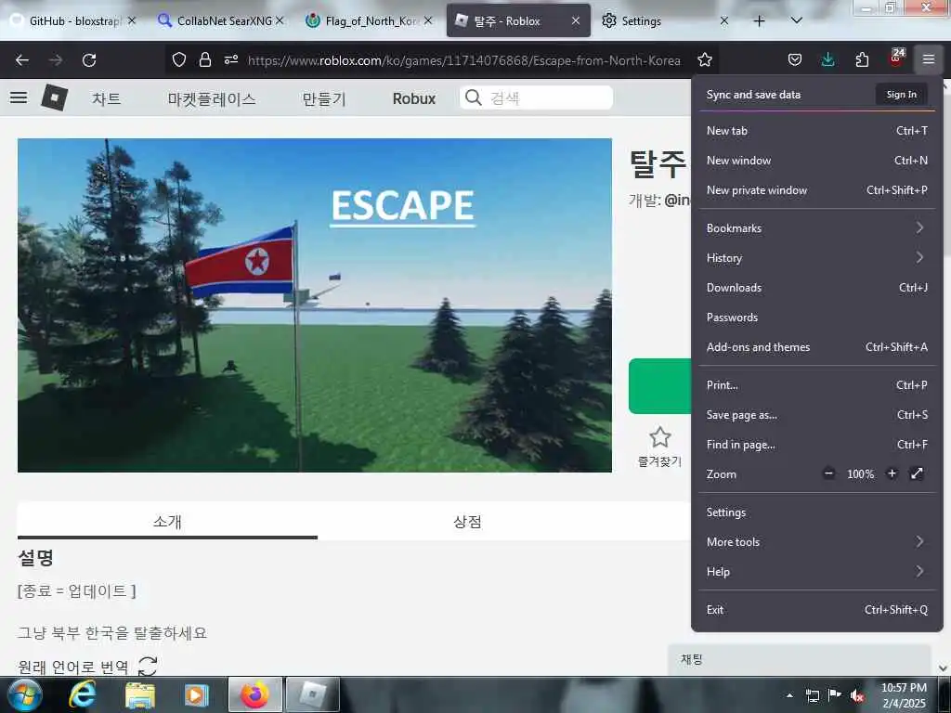951x713 pixels.
Task: Favorite the game with the 즐겨찾기 star
Action: [x=660, y=438]
